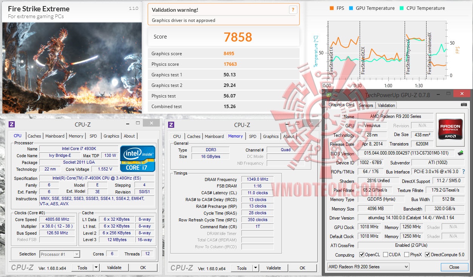The image size is (473, 277).
Task: Open the validation warning help question mark
Action: (x=293, y=10)
